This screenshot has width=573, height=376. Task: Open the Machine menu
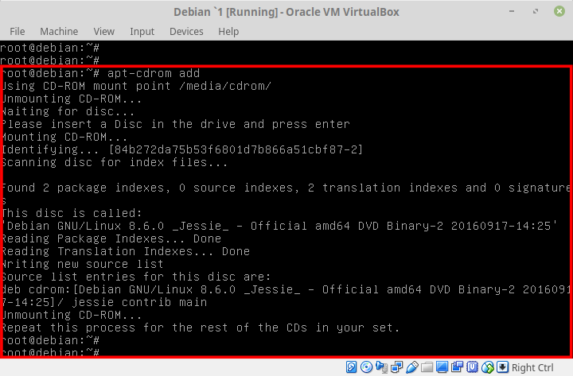click(59, 31)
